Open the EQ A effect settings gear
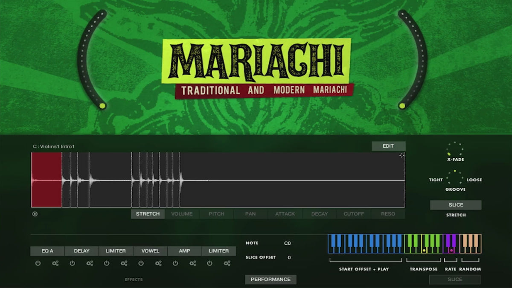Screen dimensions: 512x288 (x=55, y=264)
